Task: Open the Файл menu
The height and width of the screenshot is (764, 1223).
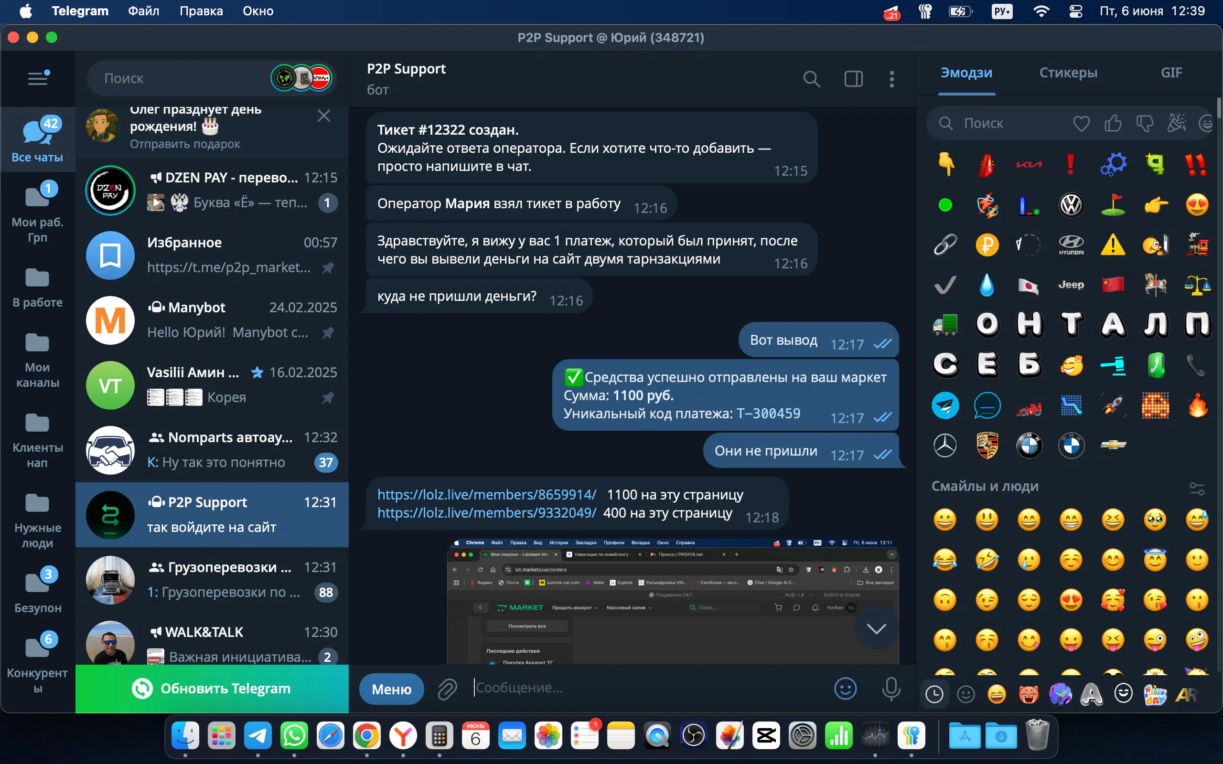Action: coord(143,11)
